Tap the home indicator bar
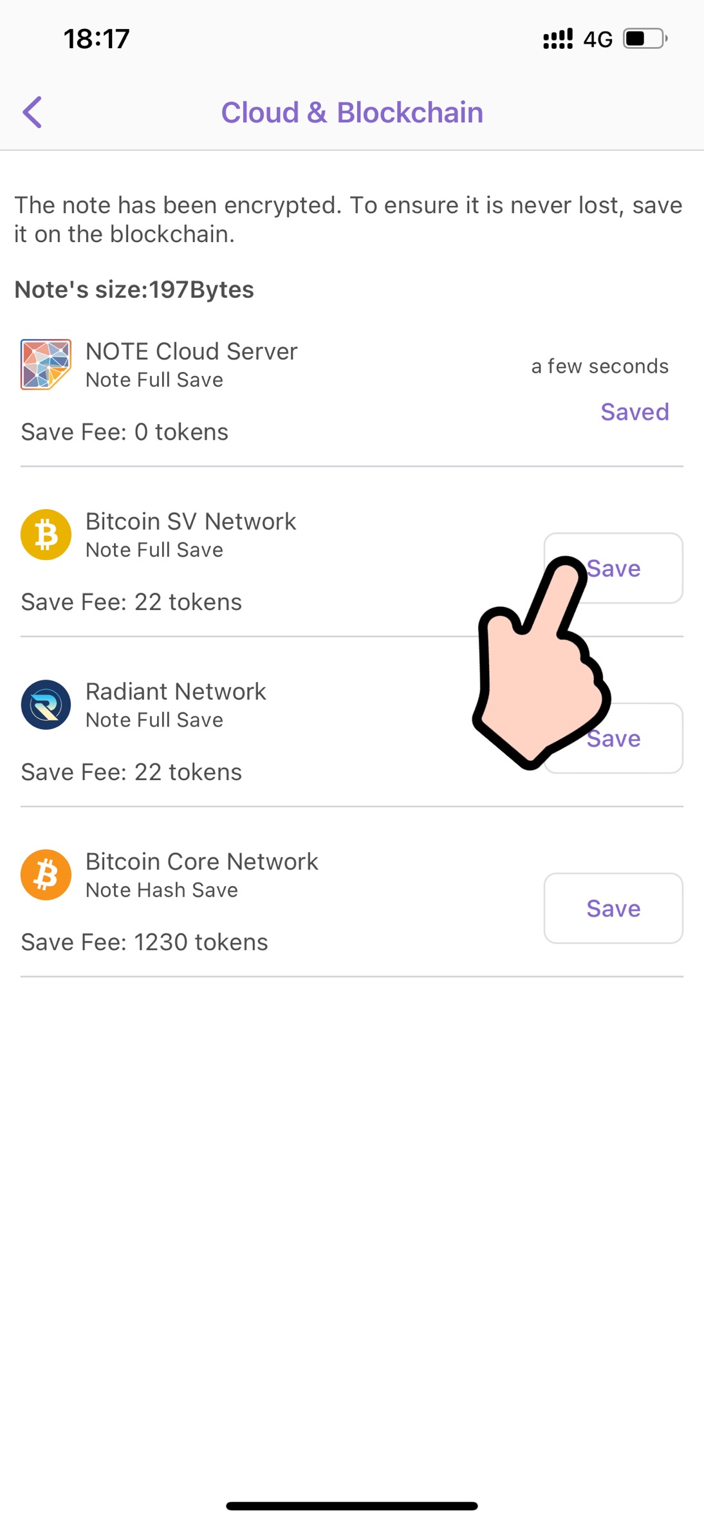Viewport: 704px width, 1524px height. point(352,1506)
